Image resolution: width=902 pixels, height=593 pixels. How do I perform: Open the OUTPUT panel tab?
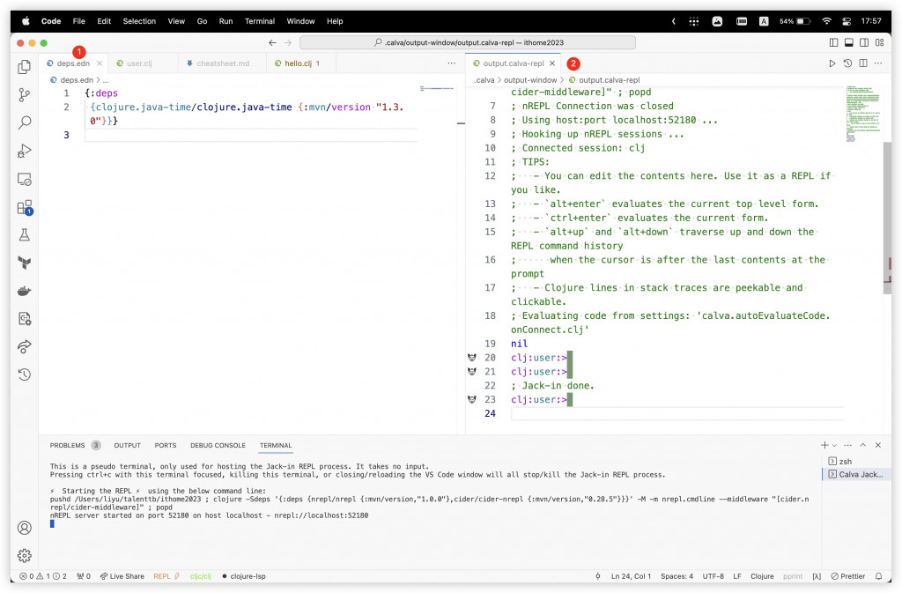[x=127, y=445]
